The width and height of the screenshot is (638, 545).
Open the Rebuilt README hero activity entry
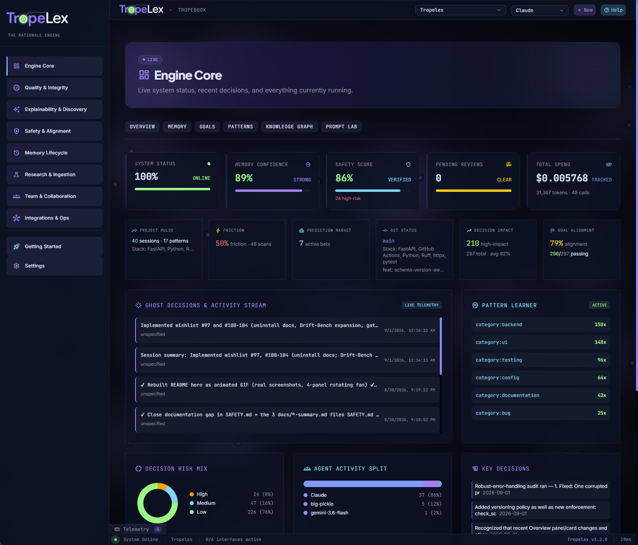click(288, 390)
